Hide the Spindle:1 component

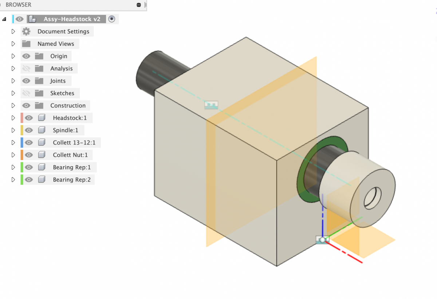click(x=29, y=130)
